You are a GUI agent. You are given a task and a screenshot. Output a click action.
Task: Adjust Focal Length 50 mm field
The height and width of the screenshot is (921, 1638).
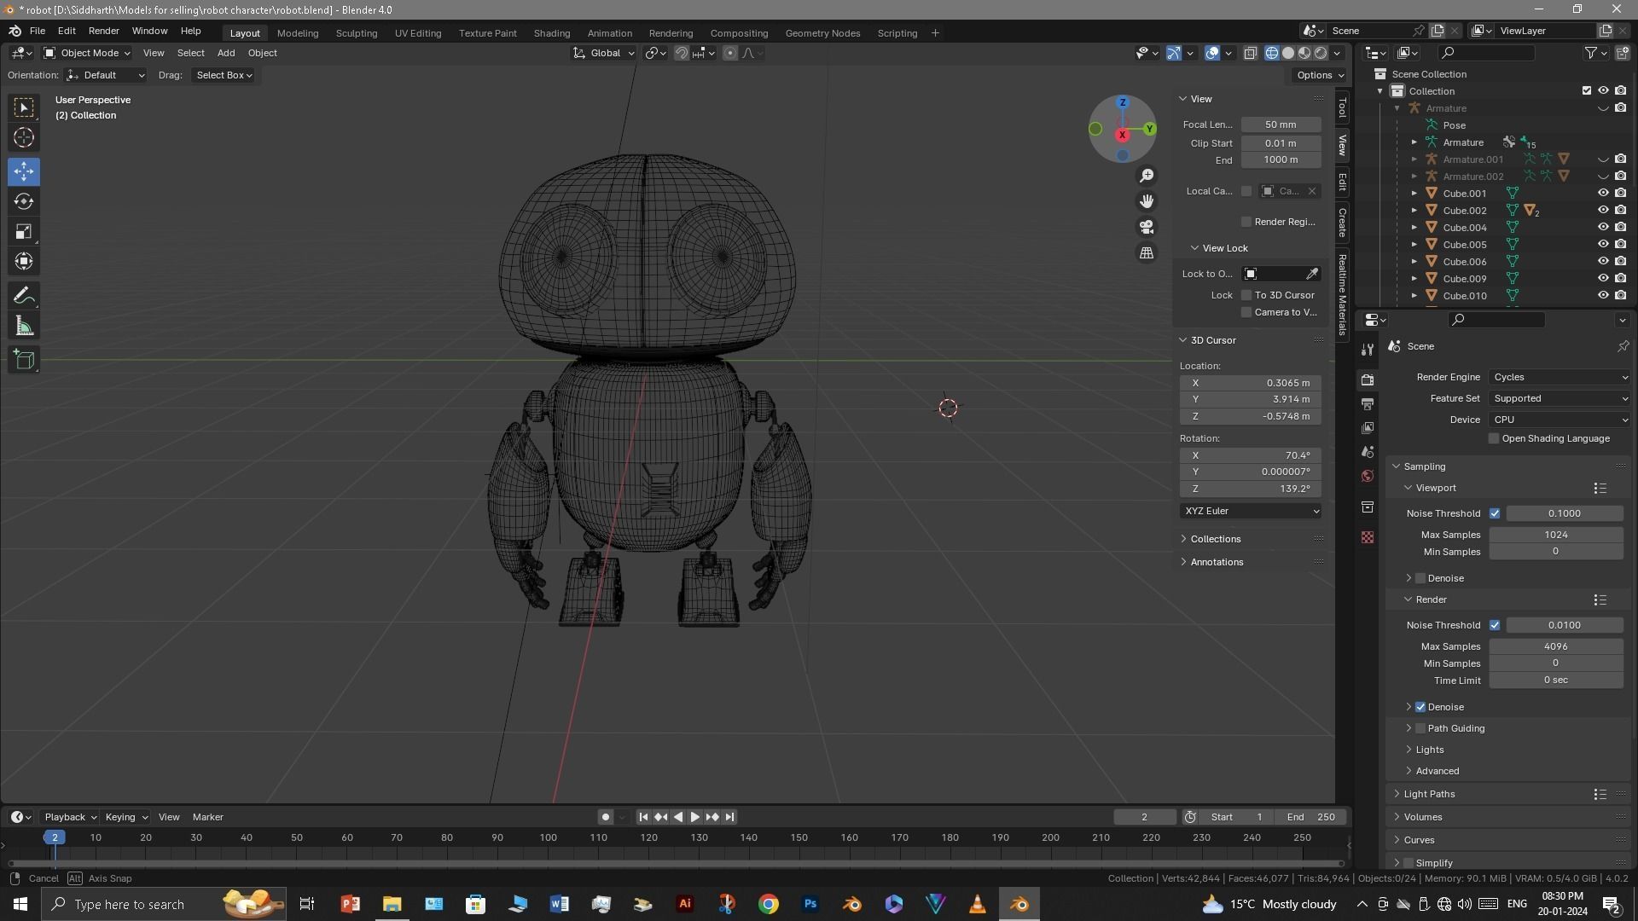[1281, 125]
